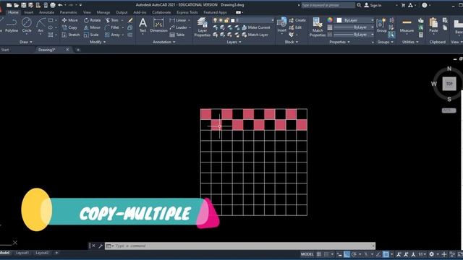Open Layer Properties manager
Viewport: 463px width, 260px height.
203,27
